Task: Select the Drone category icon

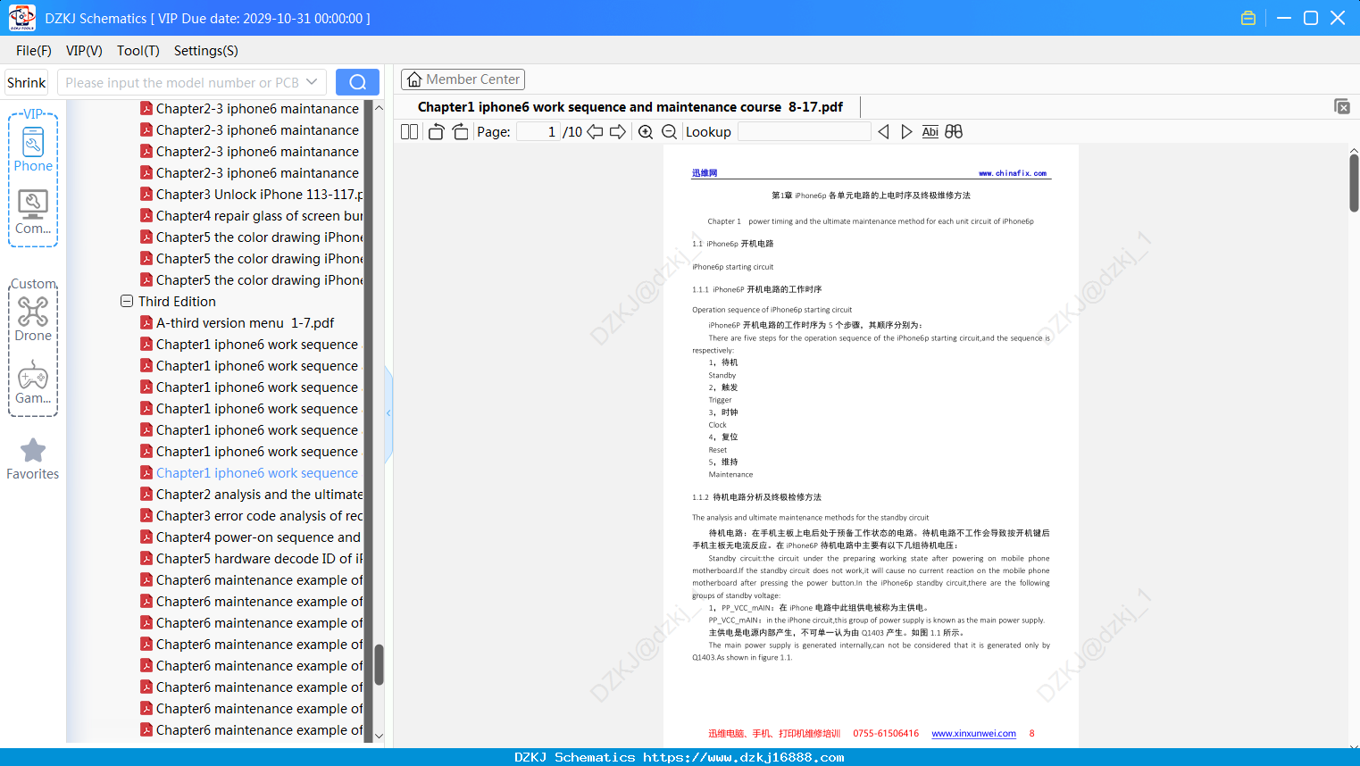Action: tap(33, 319)
